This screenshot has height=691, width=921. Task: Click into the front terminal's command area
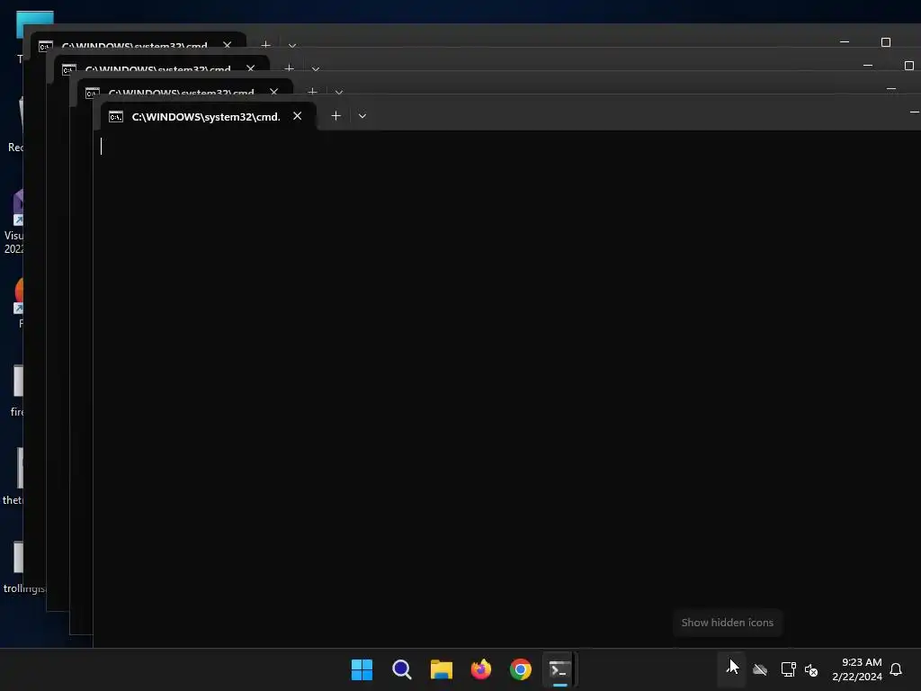click(x=507, y=388)
